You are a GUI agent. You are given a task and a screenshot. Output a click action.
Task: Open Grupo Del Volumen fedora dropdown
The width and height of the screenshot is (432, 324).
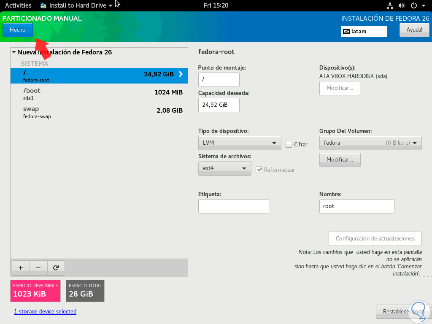[370, 143]
